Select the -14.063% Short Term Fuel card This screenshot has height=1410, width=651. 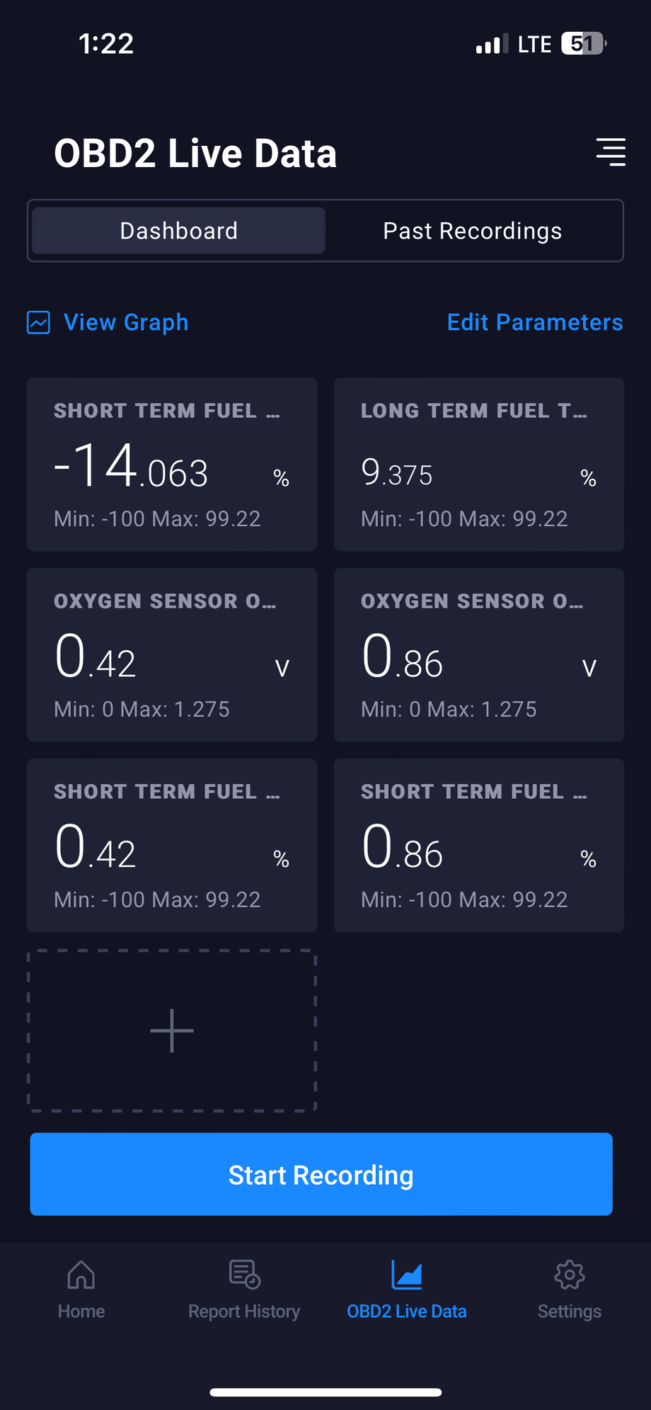click(x=172, y=465)
